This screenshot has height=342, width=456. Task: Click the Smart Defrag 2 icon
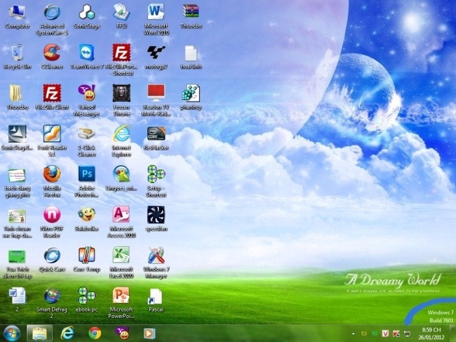pos(51,303)
